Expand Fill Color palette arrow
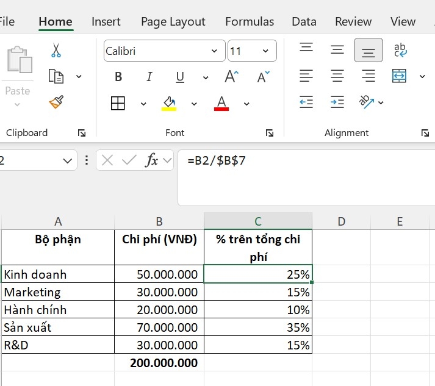The height and width of the screenshot is (386, 435). pyautogui.click(x=194, y=104)
